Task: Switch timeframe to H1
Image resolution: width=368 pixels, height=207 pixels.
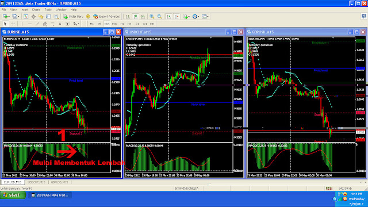Action: pyautogui.click(x=122, y=24)
